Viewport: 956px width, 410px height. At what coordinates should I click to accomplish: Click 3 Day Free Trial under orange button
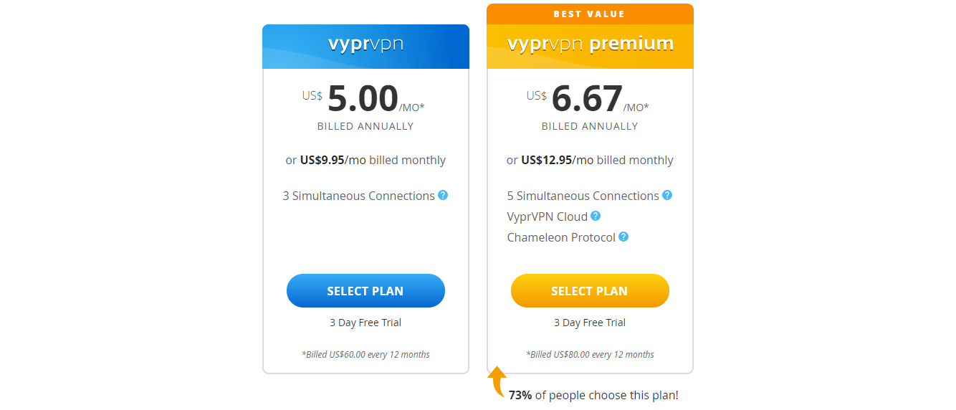[590, 323]
